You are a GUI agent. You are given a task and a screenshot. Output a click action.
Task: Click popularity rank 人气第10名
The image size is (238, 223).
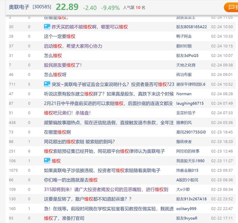134,7
